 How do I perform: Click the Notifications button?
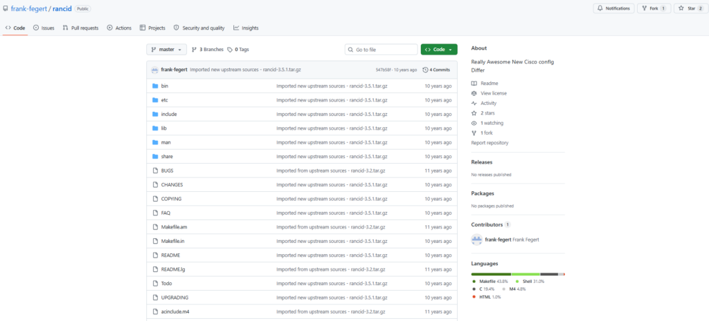tap(613, 8)
